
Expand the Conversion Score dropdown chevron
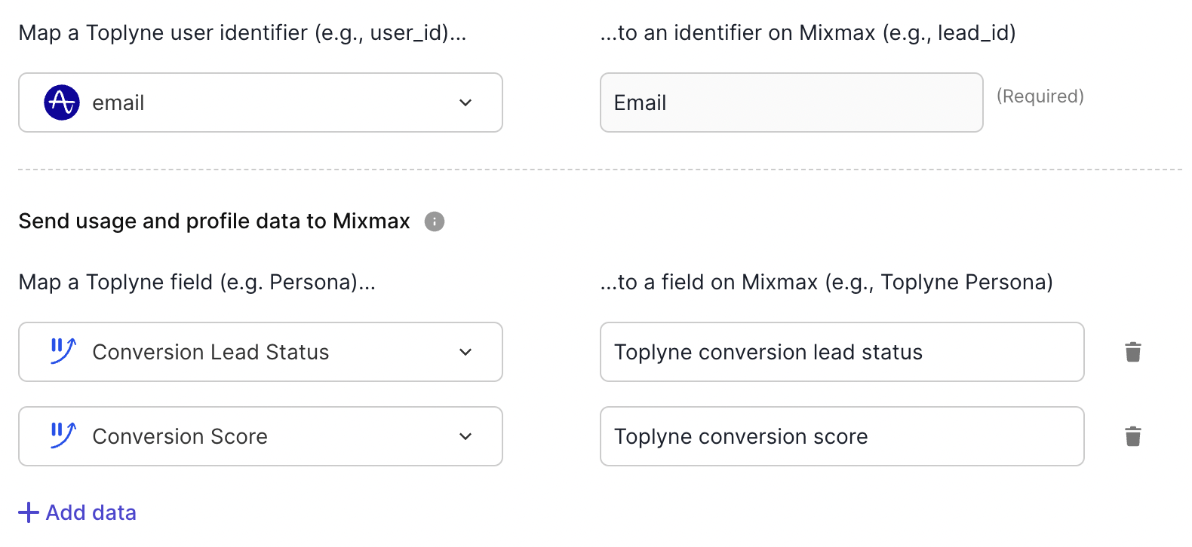point(465,436)
